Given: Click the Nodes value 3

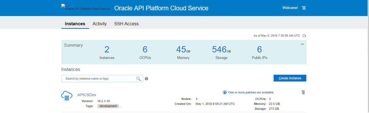Looking at the screenshot, I should pyautogui.click(x=196, y=99).
